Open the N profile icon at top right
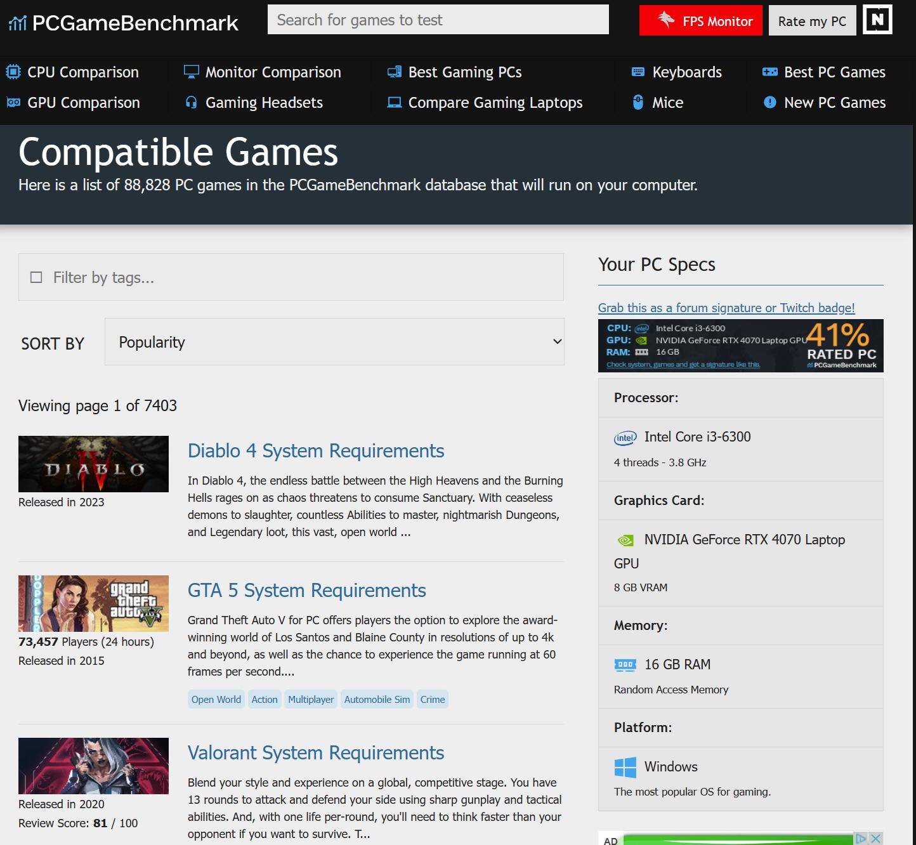This screenshot has height=845, width=916. coord(877,20)
